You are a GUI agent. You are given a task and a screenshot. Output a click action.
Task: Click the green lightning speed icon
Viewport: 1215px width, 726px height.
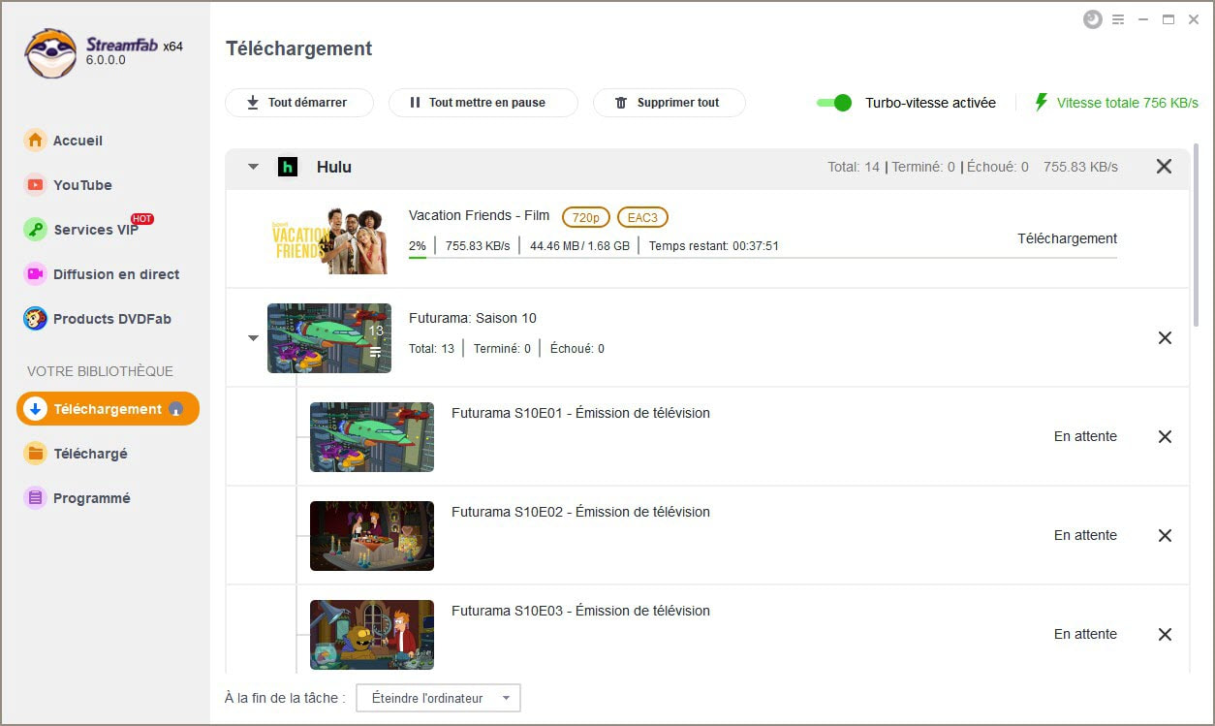point(1042,102)
